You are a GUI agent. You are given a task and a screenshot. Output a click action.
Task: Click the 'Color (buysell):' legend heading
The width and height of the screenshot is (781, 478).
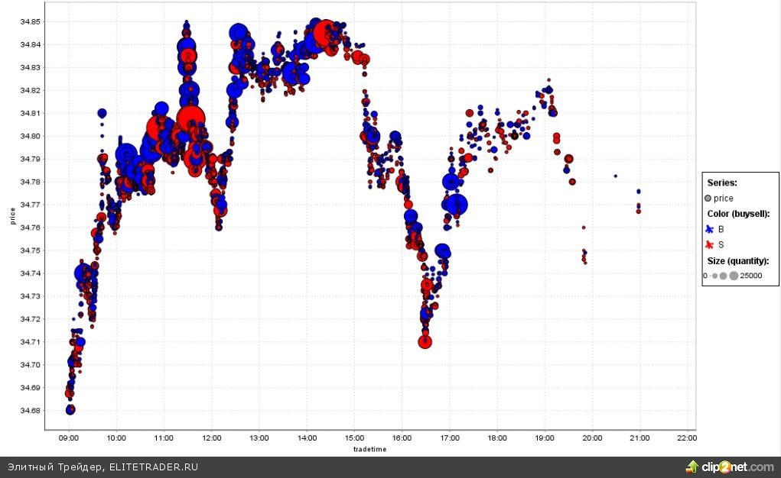pos(738,214)
